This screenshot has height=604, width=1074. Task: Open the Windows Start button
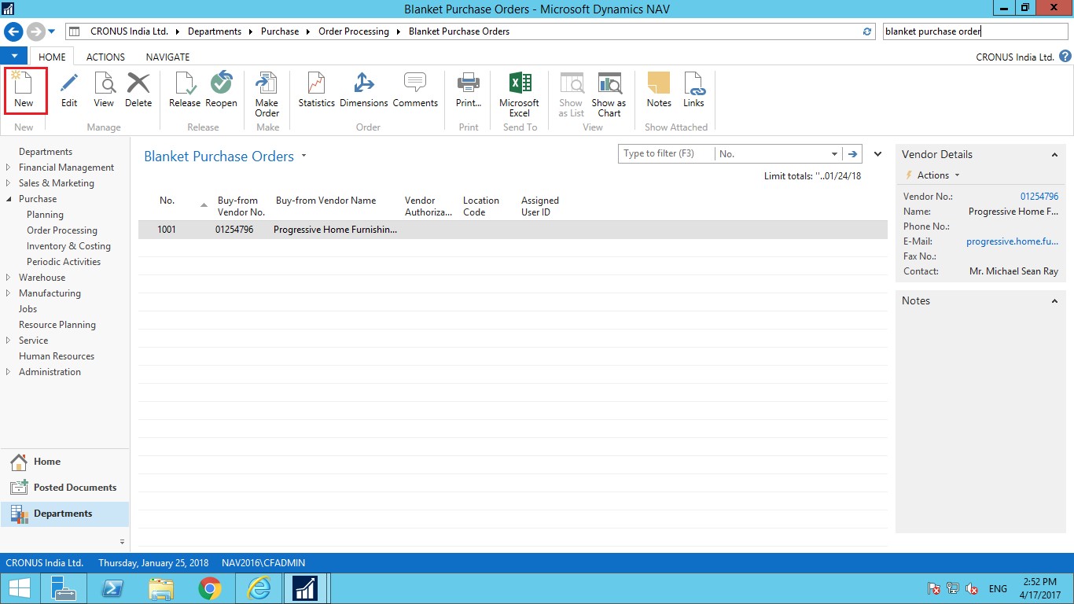[19, 588]
